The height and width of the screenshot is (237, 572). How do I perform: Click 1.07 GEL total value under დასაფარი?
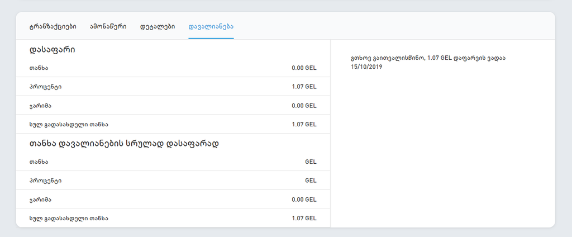coord(304,125)
